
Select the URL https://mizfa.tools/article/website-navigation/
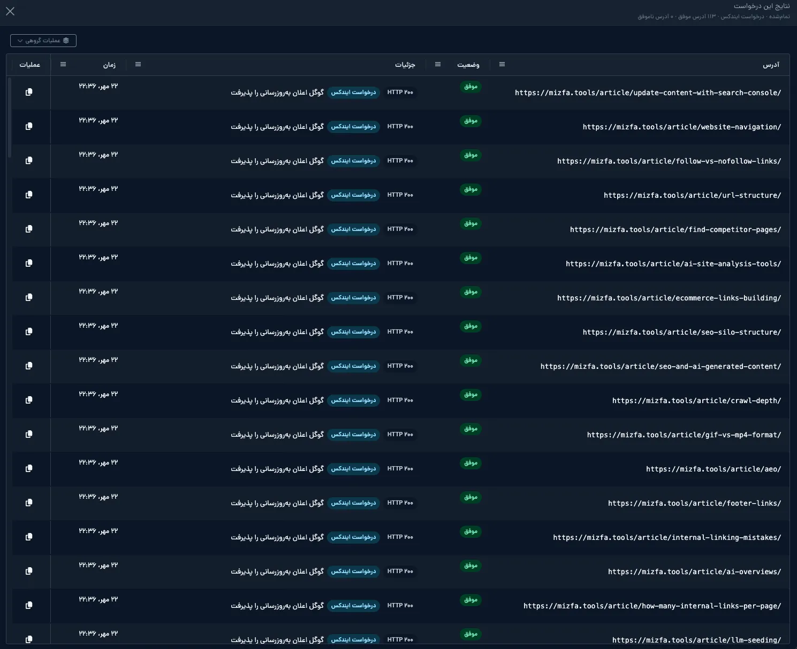[x=682, y=127]
